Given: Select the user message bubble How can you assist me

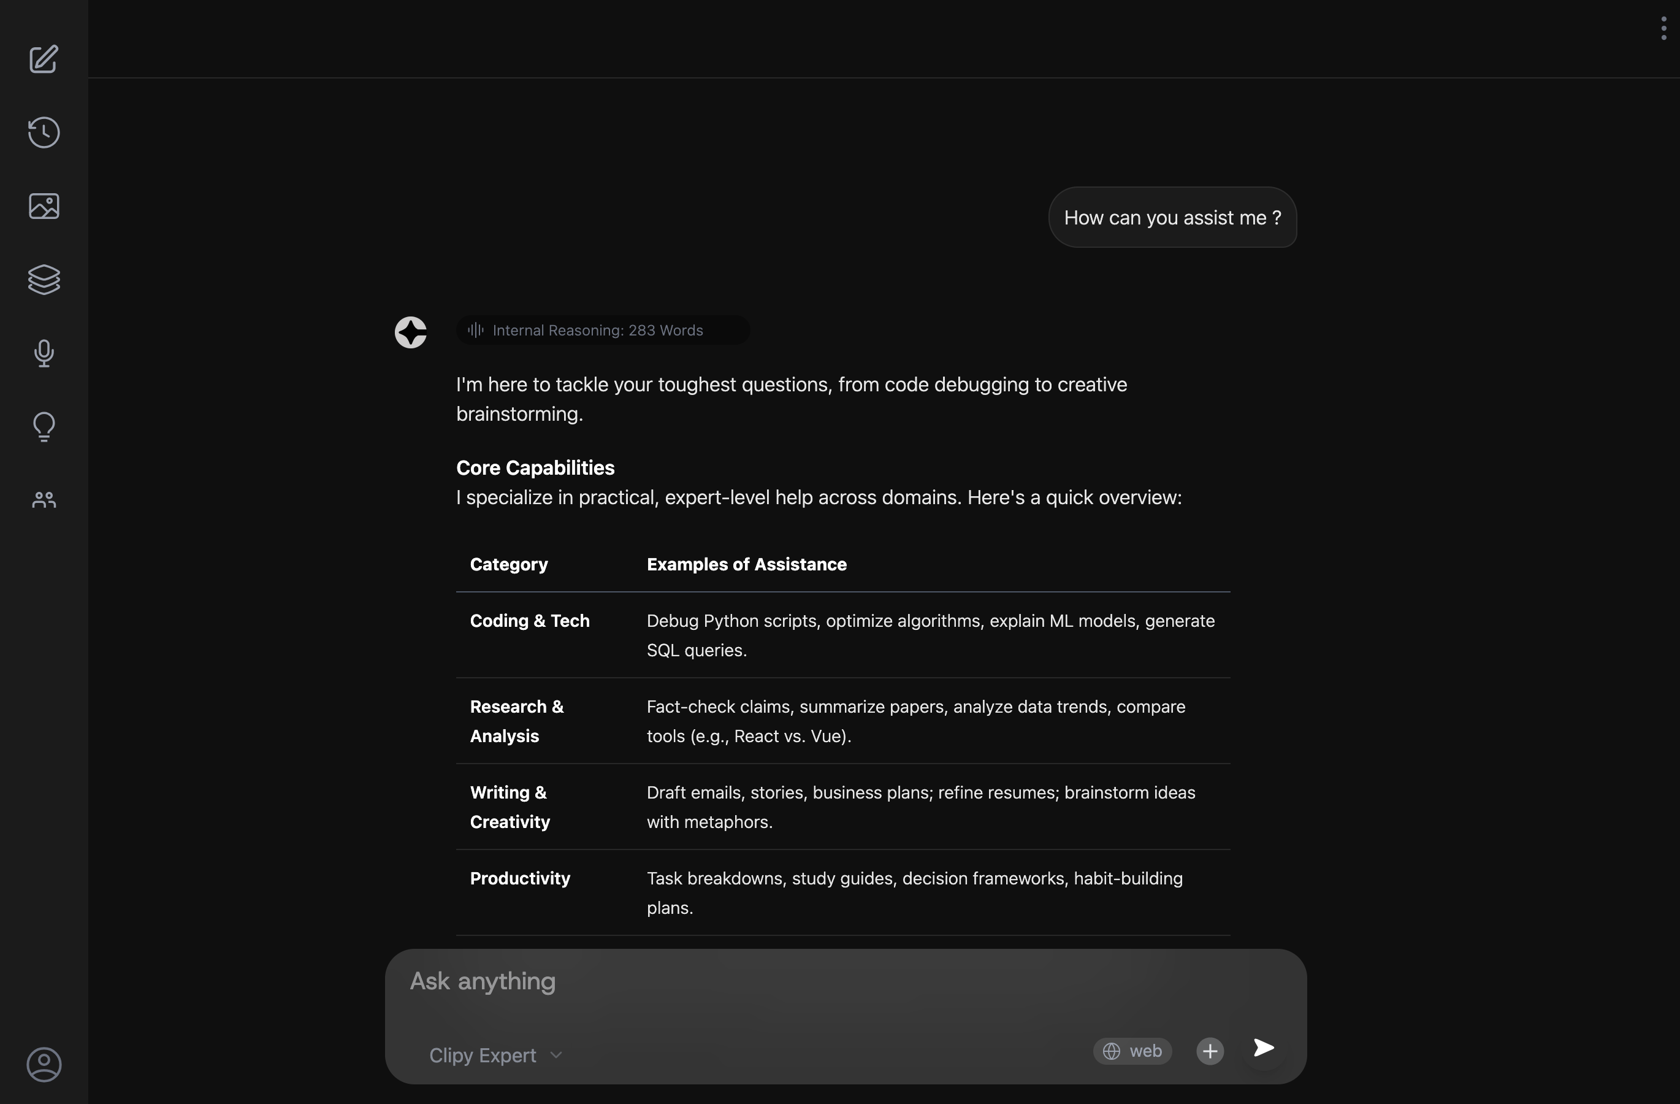Looking at the screenshot, I should [1172, 217].
